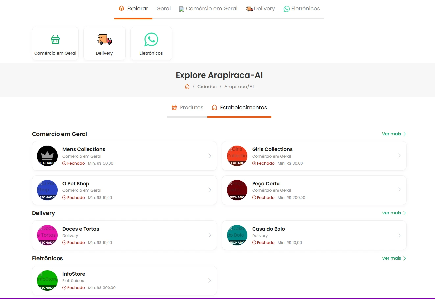Open Doces e Tortas via its chevron arrow
This screenshot has height=299, width=435.
pyautogui.click(x=210, y=235)
